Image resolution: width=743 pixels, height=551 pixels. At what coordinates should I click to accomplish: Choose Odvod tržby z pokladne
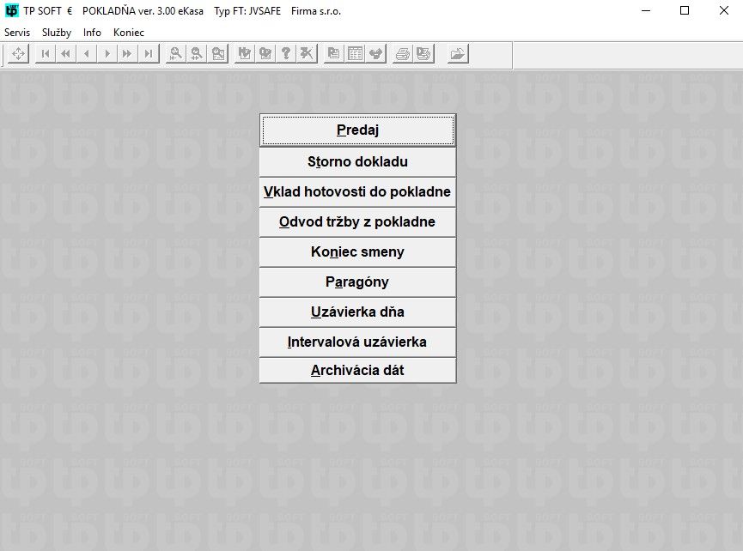[358, 222]
